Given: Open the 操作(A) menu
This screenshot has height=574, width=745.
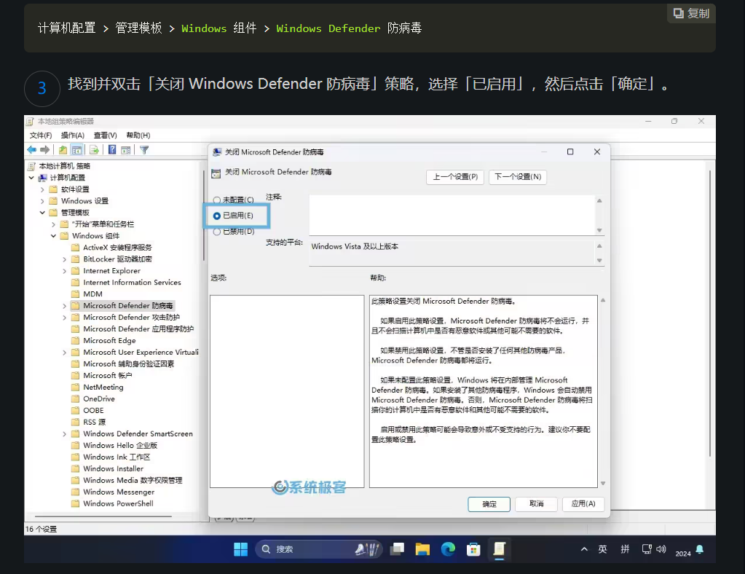Looking at the screenshot, I should [x=73, y=135].
